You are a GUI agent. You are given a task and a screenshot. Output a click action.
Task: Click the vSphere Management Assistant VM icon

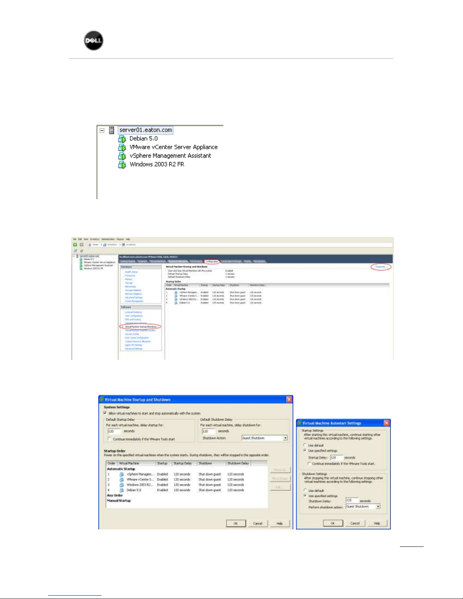click(122, 156)
